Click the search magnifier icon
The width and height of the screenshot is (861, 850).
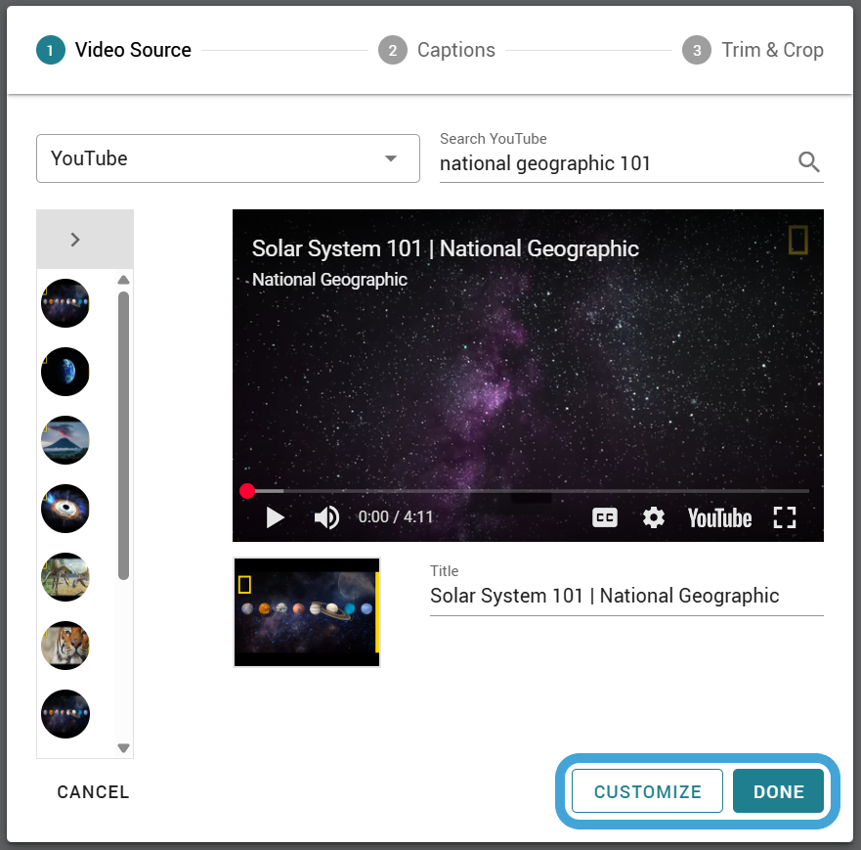pos(808,162)
